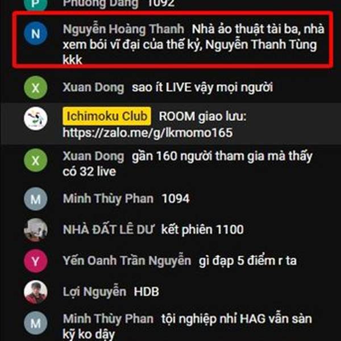Click Minh Thùy Phan's avatar beside 1094

pos(35,199)
